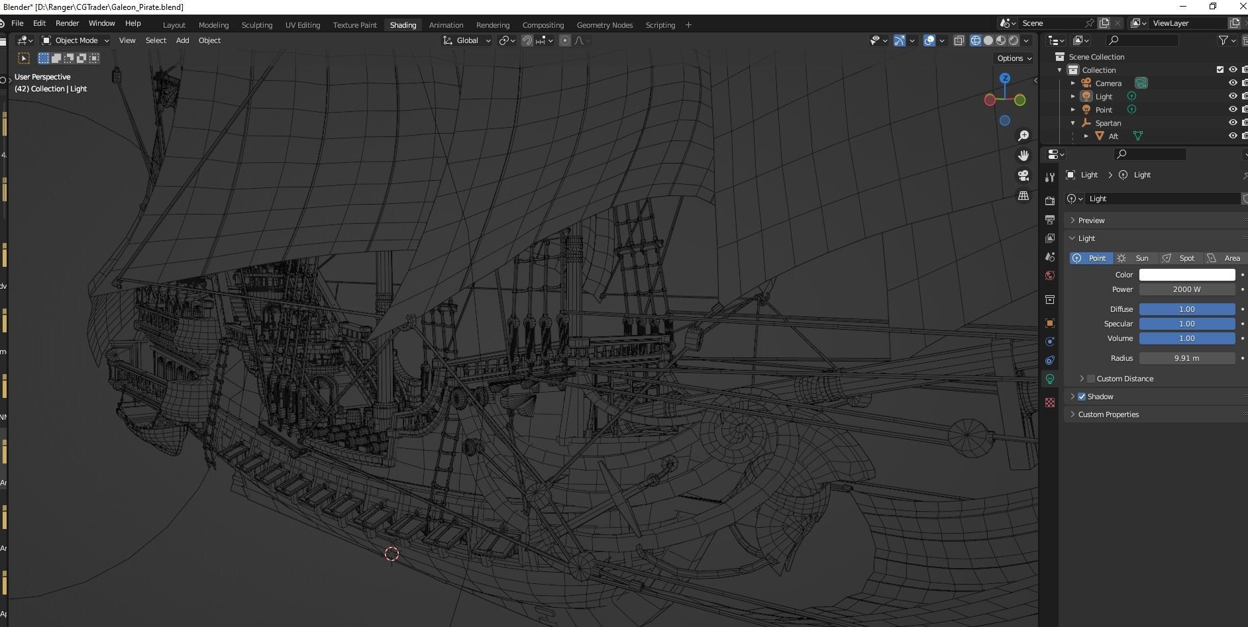
Task: Open the Global transform orientation dropdown
Action: (467, 40)
